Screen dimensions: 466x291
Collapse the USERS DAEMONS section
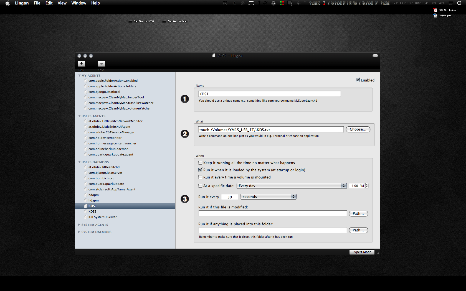click(x=79, y=162)
